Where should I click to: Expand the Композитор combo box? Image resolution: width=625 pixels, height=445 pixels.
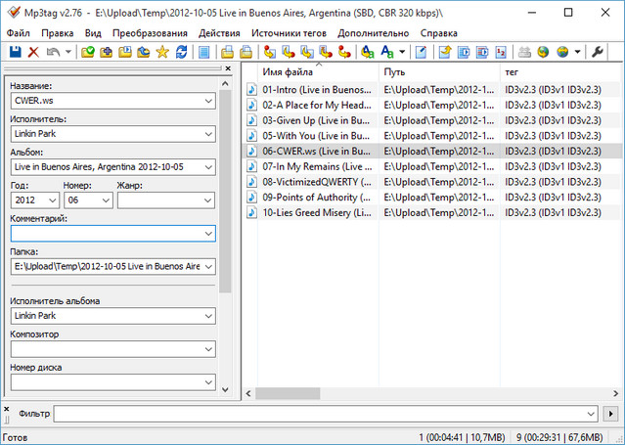208,349
